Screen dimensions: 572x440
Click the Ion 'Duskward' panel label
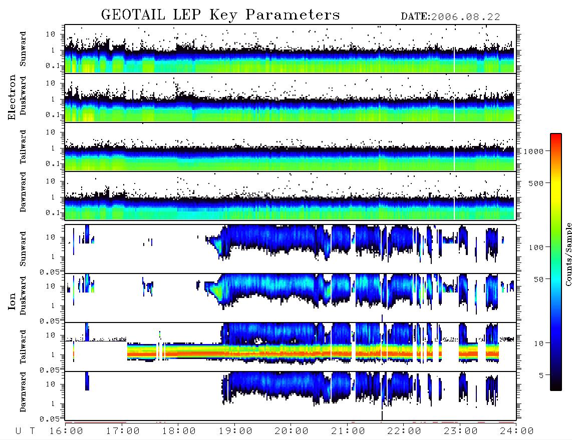pos(23,295)
